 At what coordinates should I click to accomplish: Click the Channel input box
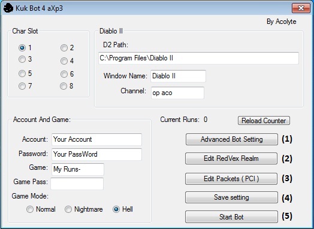point(177,93)
